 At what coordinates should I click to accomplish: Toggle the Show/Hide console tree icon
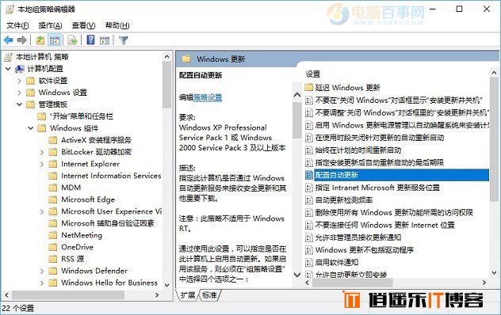(x=55, y=40)
